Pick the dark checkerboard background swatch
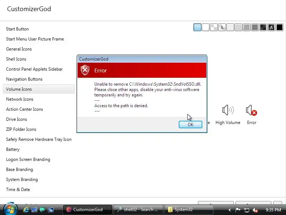This screenshot has width=286, height=215. [263, 28]
